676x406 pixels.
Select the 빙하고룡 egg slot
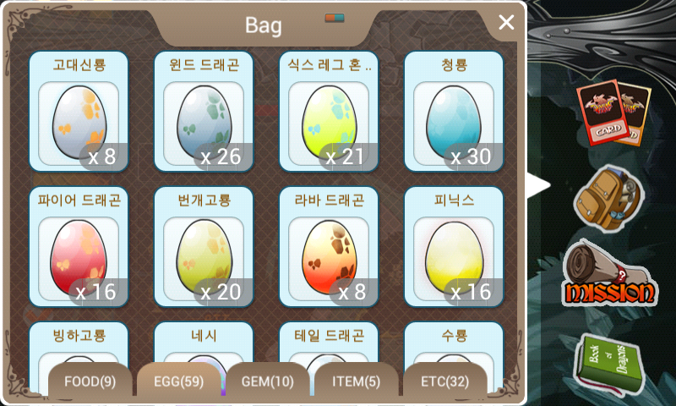pyautogui.click(x=79, y=343)
